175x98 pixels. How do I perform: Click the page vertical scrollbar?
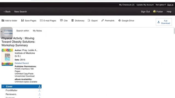click(x=174, y=31)
